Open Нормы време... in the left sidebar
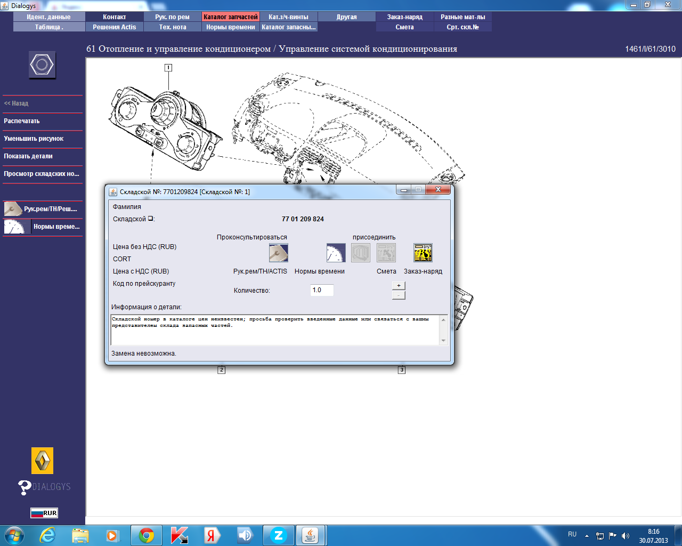Viewport: 682px width, 546px height. [43, 227]
